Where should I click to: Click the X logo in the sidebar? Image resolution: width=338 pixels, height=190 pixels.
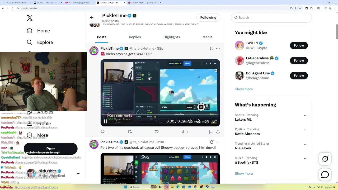coord(30,18)
